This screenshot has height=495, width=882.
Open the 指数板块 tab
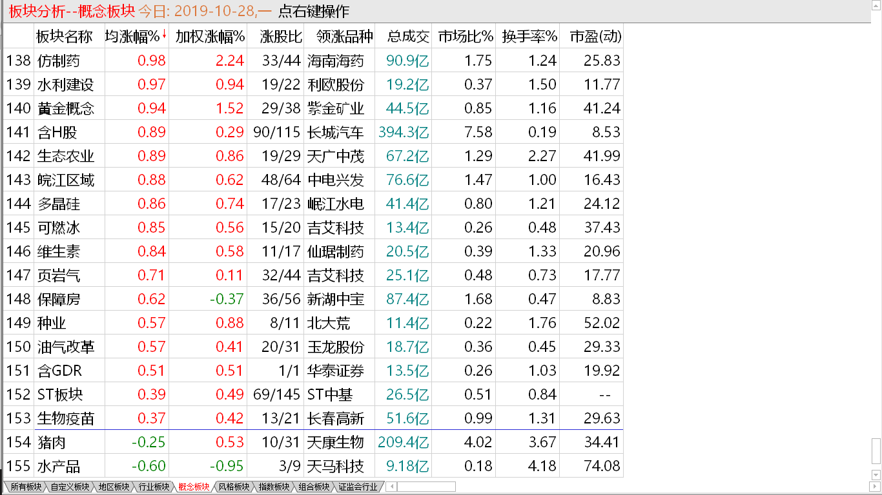click(x=273, y=487)
